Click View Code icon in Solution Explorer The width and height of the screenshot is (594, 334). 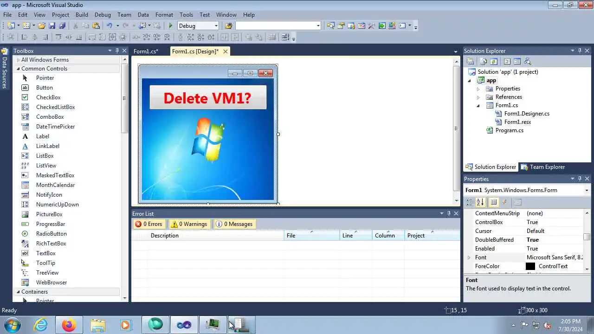coord(507,61)
